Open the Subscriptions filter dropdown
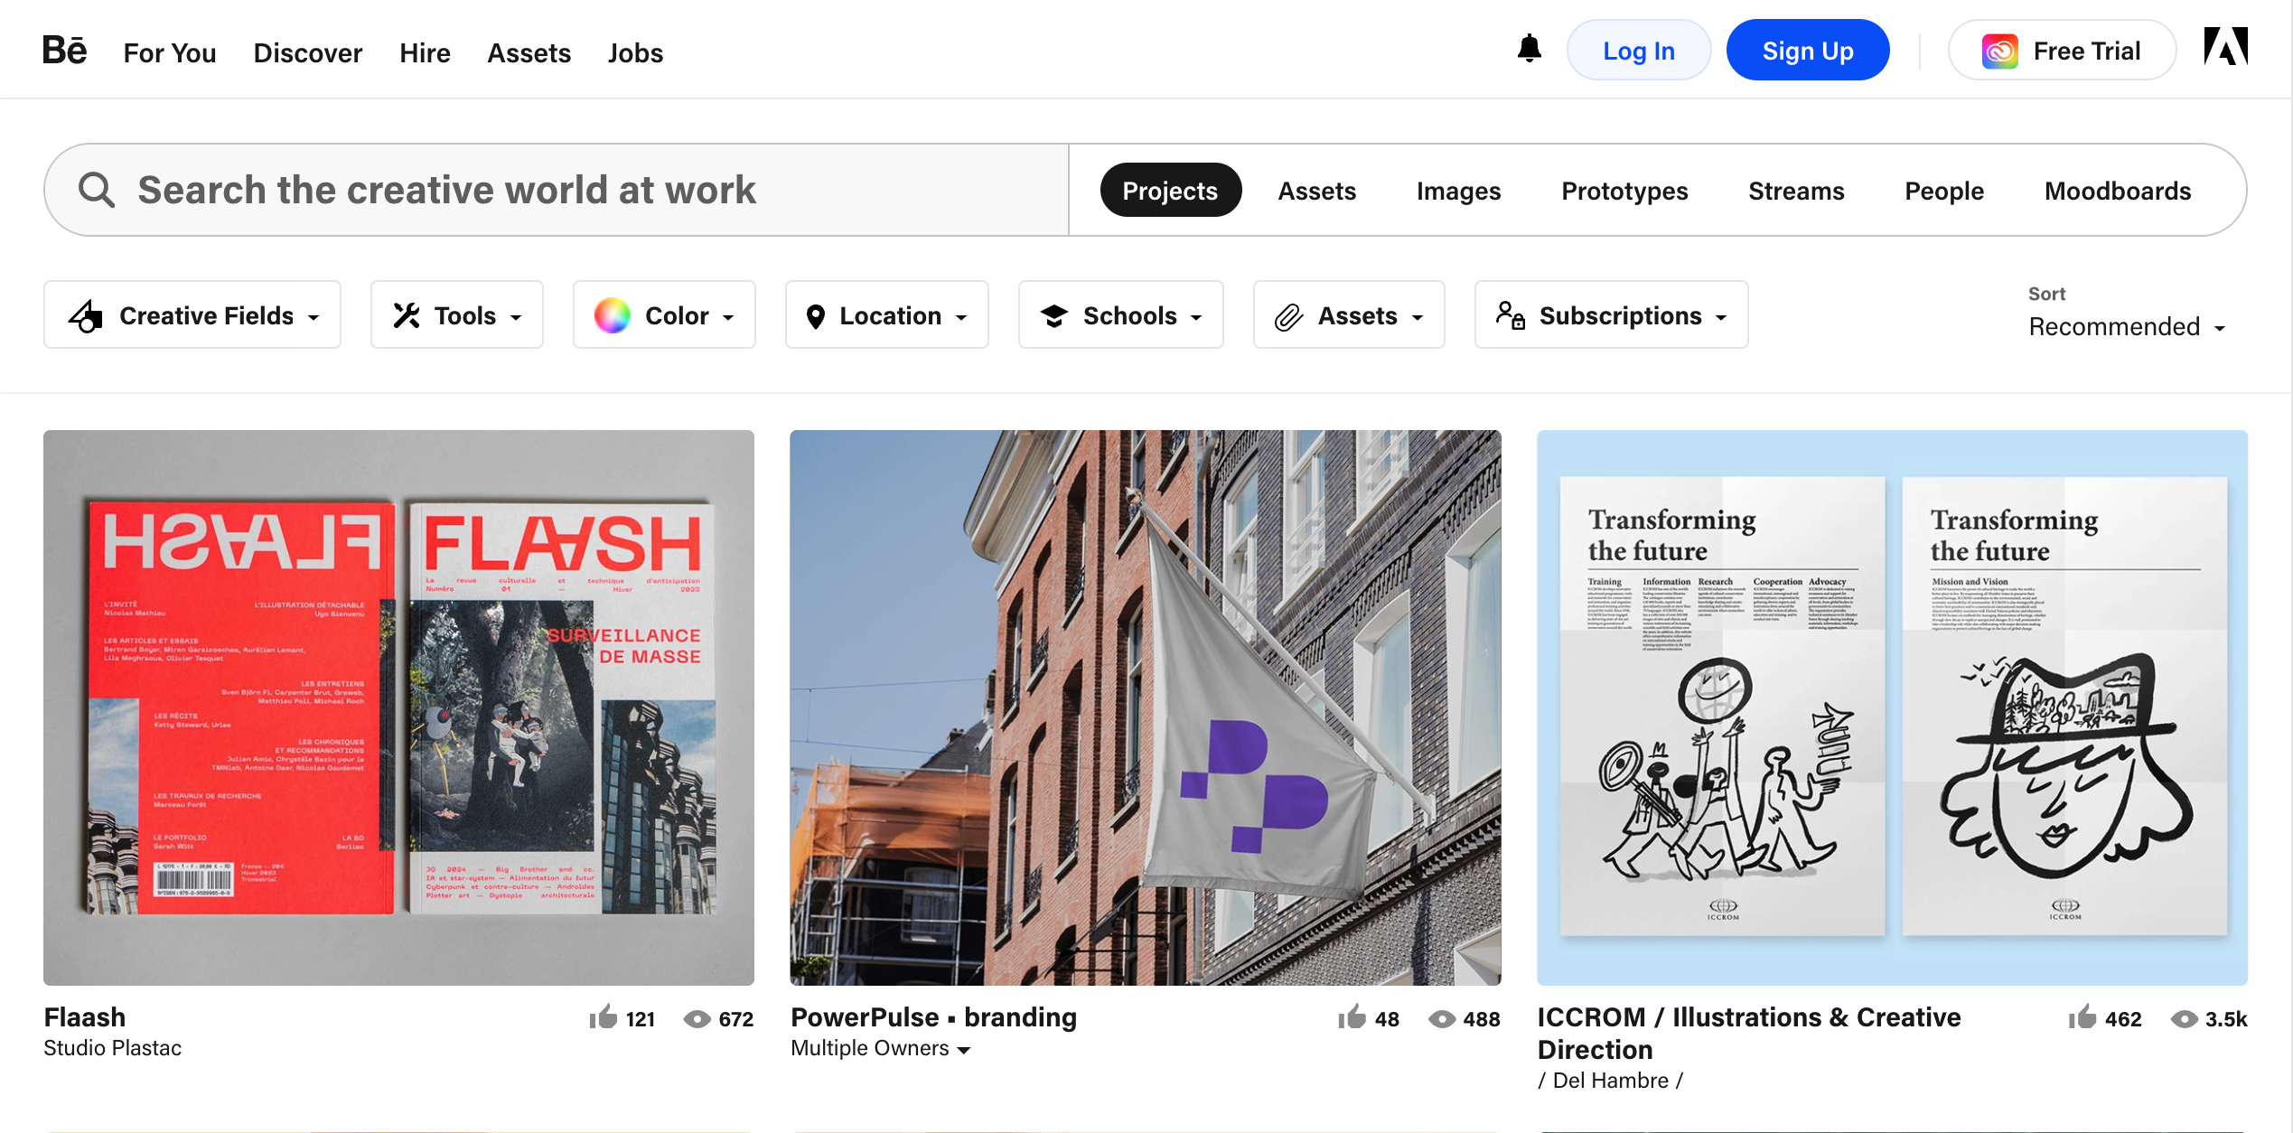The image size is (2293, 1133). point(1612,315)
